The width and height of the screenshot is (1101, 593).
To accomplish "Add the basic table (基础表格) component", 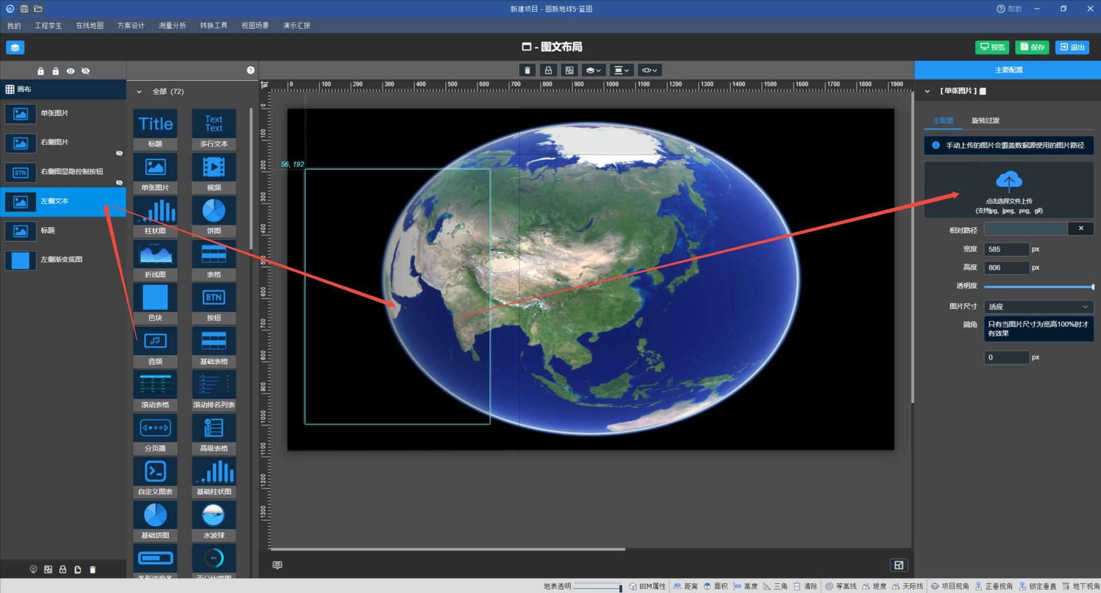I will pos(214,347).
